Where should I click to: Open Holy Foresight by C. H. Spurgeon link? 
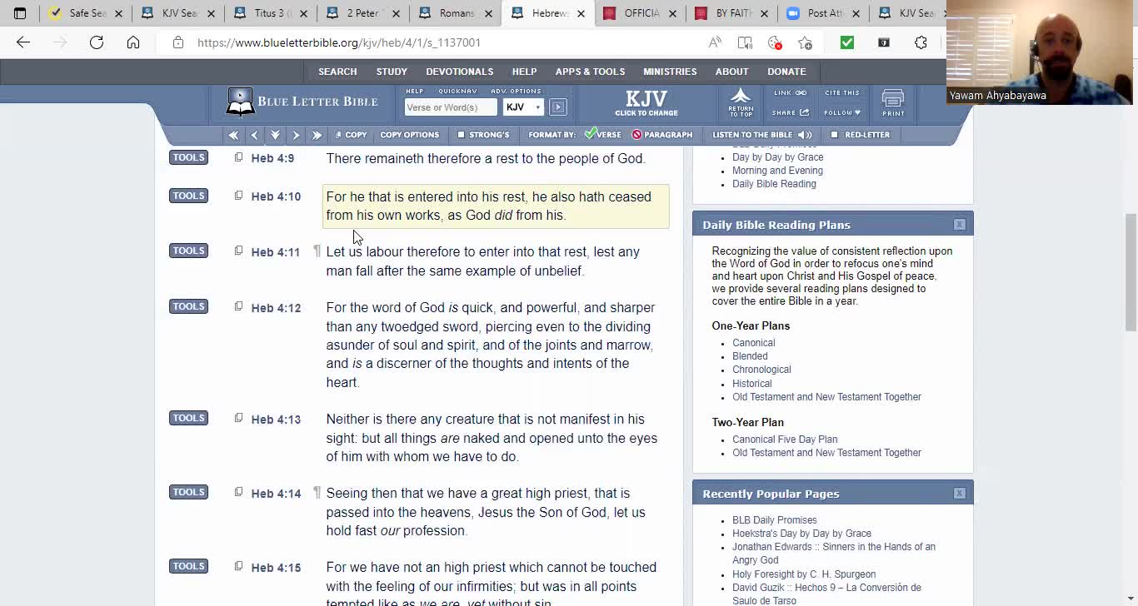point(804,574)
